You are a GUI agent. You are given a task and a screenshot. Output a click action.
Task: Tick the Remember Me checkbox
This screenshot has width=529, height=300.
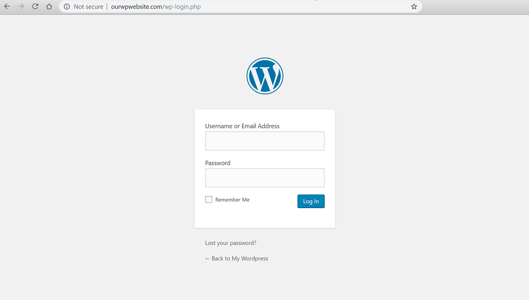point(209,200)
